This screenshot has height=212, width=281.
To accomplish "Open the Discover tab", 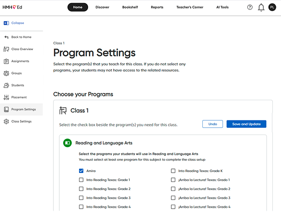I will pyautogui.click(x=102, y=7).
